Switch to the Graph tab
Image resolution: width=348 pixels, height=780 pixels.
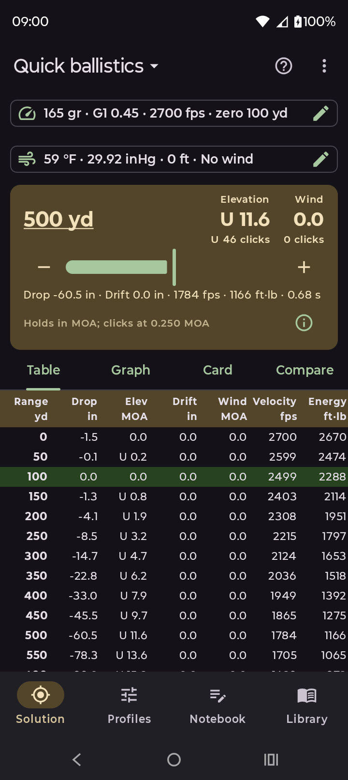[130, 370]
